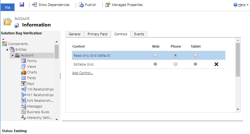Click the Add Control link

tap(82, 73)
